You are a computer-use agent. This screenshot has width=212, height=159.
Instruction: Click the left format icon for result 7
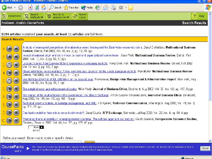click(9, 96)
